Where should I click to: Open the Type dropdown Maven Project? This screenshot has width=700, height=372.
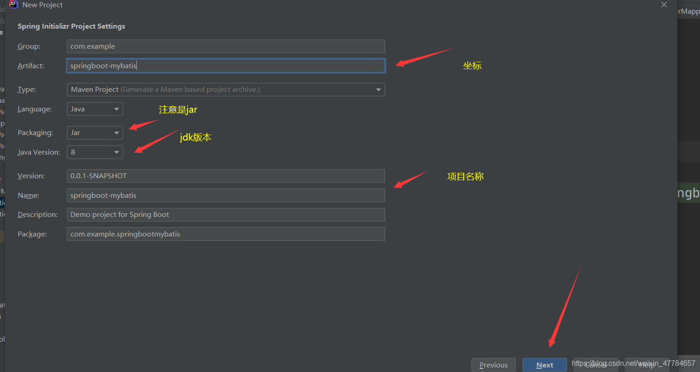pyautogui.click(x=226, y=90)
